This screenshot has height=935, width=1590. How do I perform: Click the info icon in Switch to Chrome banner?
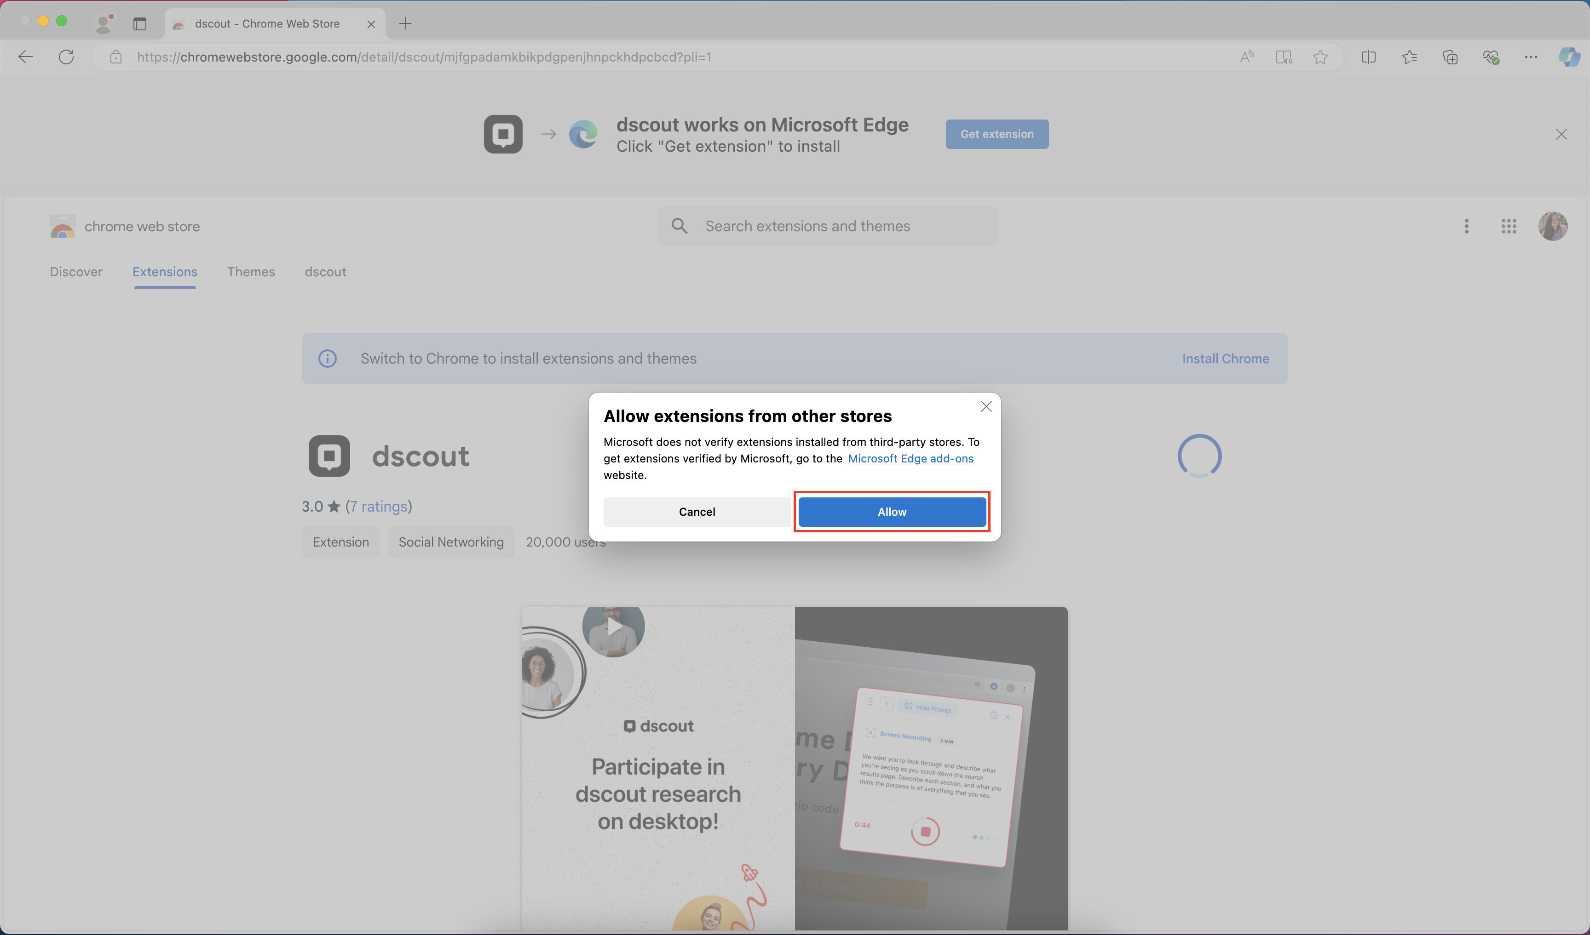(x=327, y=358)
